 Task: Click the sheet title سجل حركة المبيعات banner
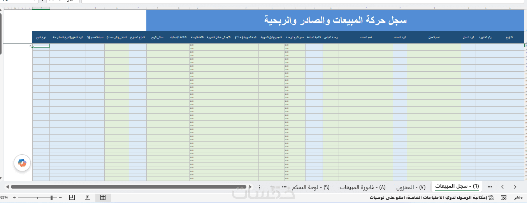click(x=335, y=20)
